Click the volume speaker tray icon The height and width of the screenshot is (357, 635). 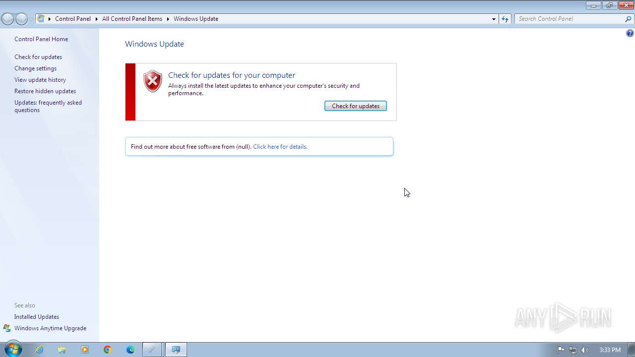(x=585, y=350)
